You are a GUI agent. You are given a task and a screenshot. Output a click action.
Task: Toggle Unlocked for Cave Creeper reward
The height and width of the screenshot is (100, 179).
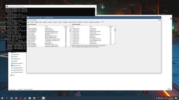66,42
